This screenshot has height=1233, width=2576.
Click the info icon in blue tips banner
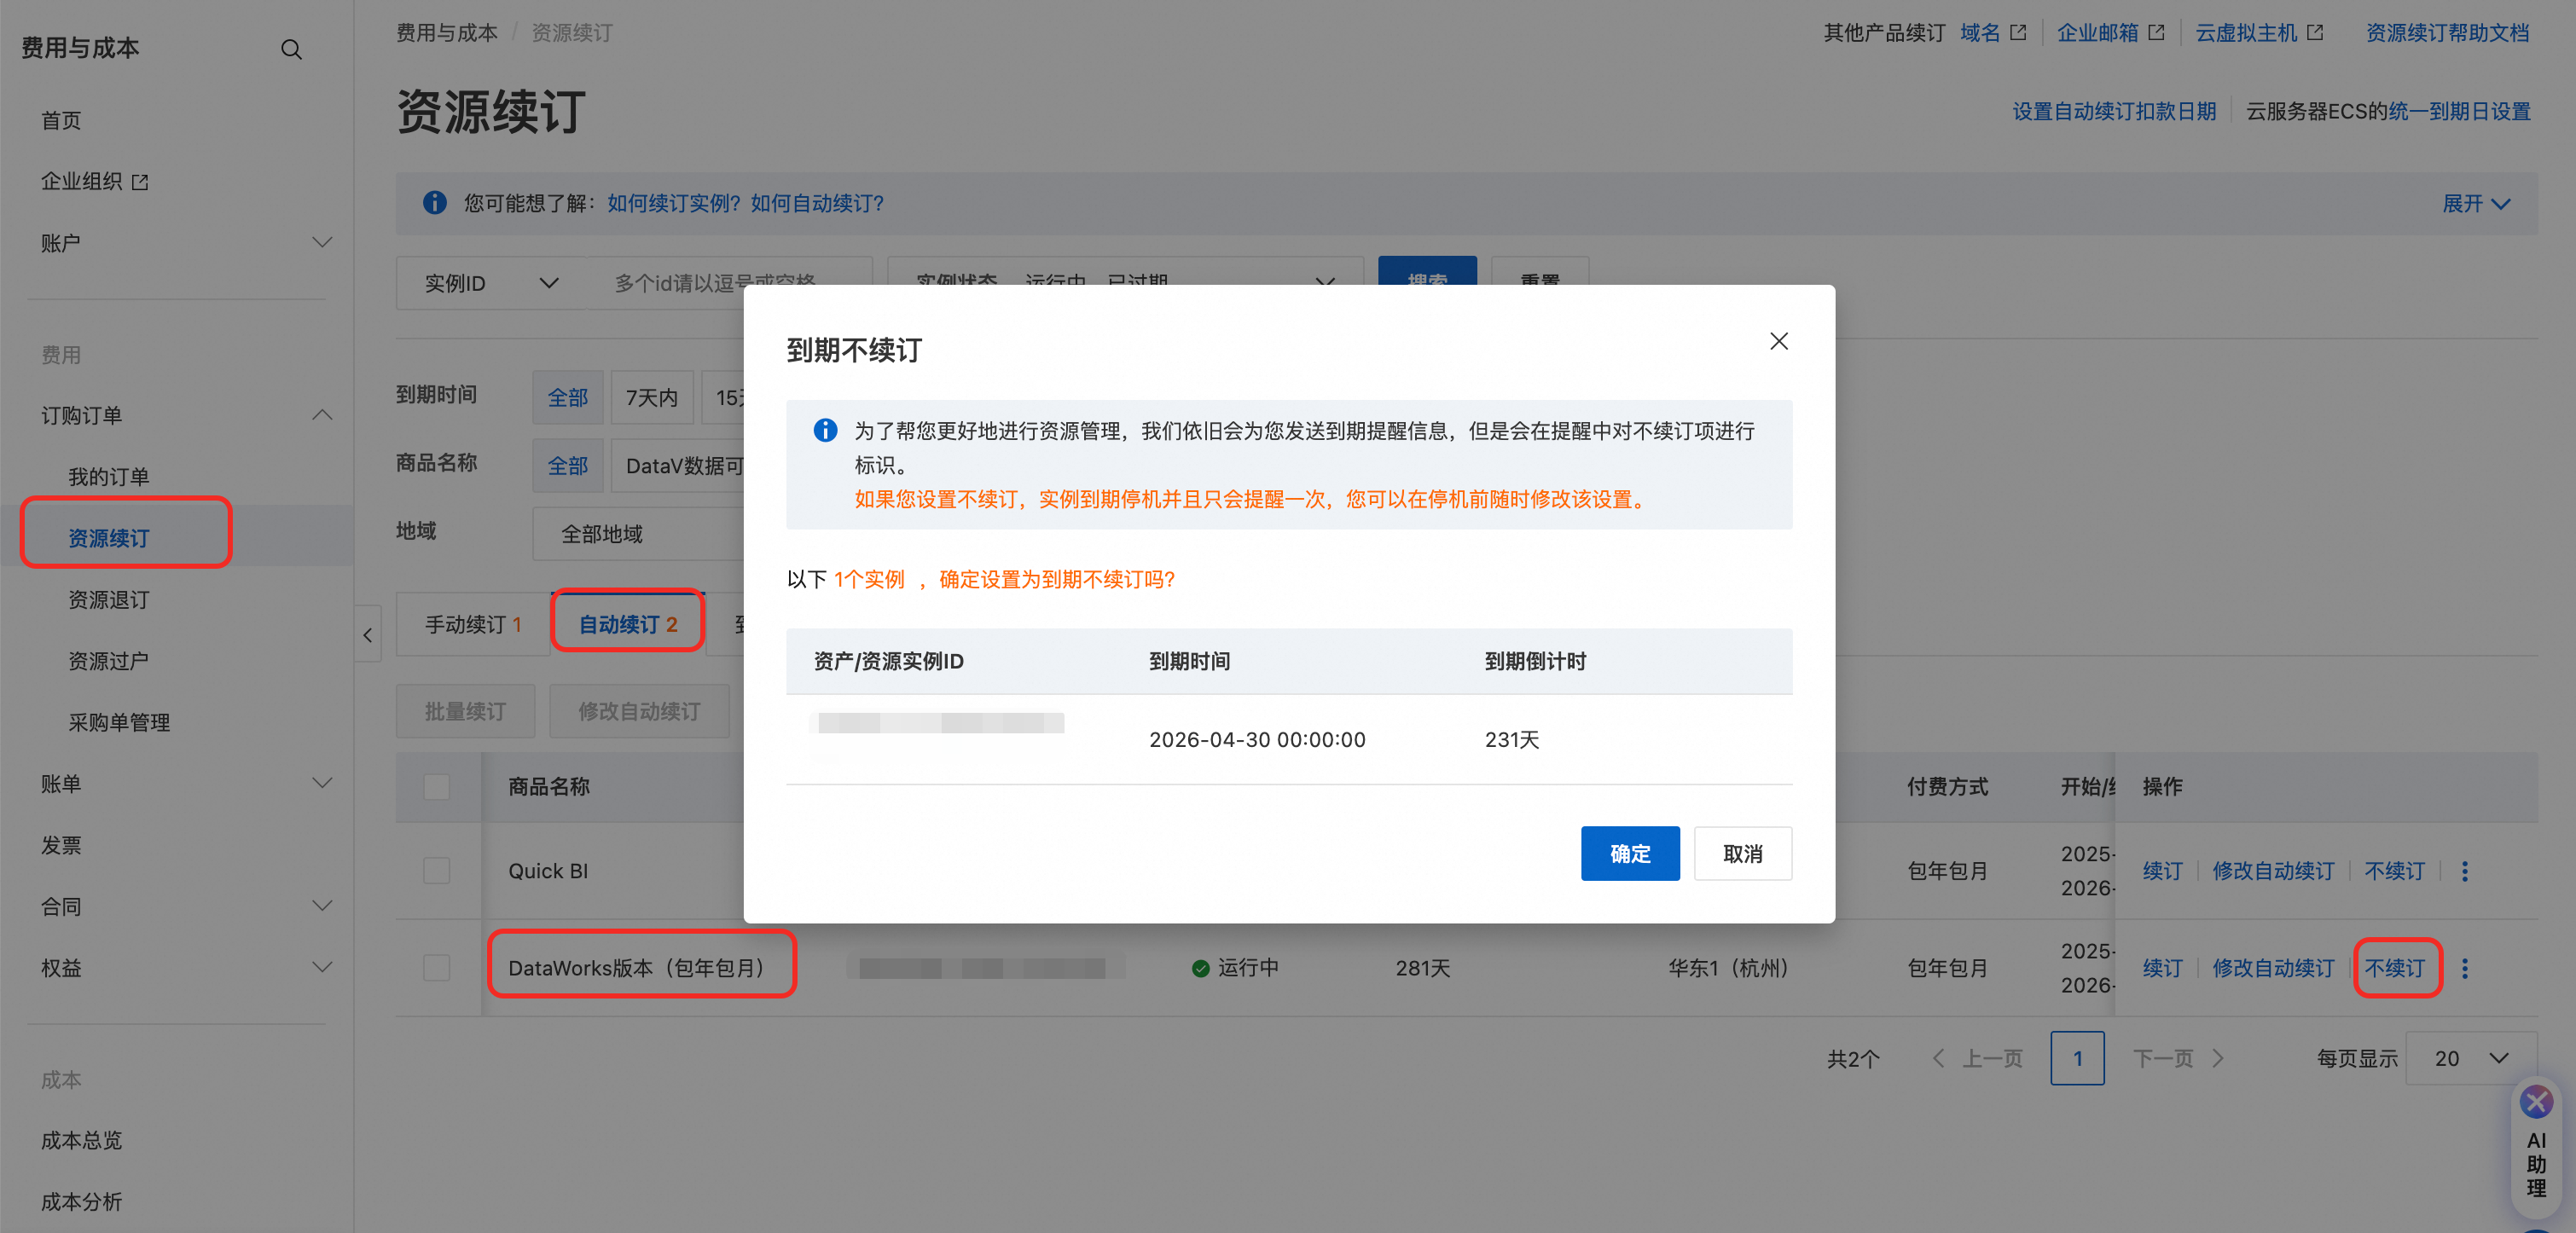point(434,203)
